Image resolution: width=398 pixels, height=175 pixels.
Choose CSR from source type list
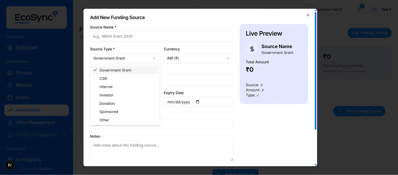coord(125,79)
